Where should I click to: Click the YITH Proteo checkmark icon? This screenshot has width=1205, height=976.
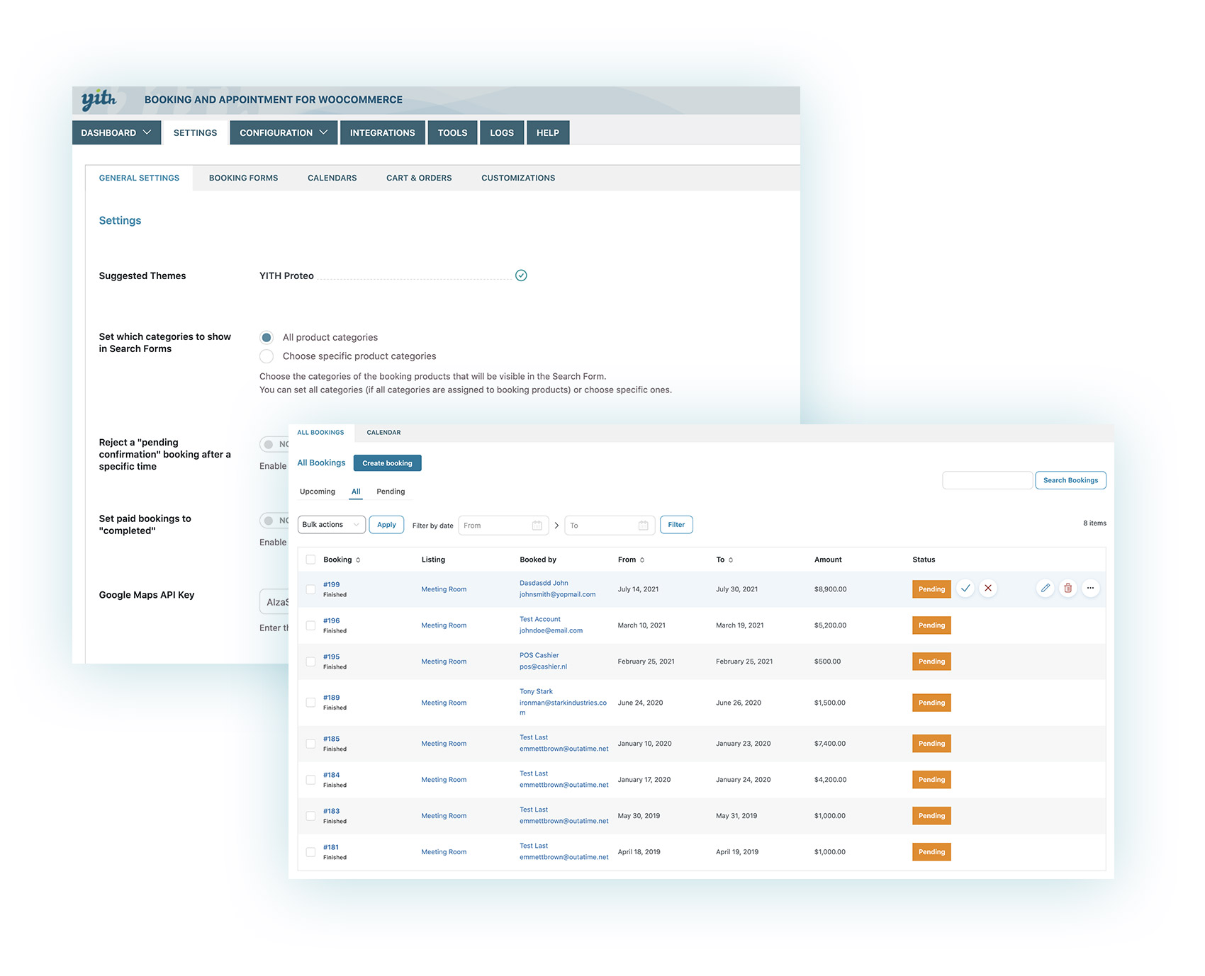click(521, 276)
